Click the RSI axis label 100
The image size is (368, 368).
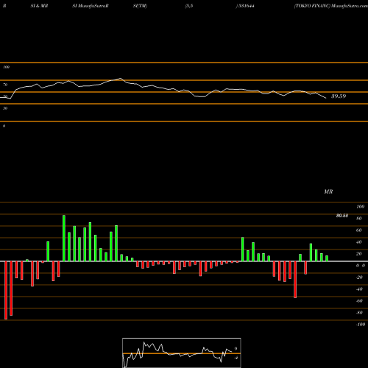point(6,67)
